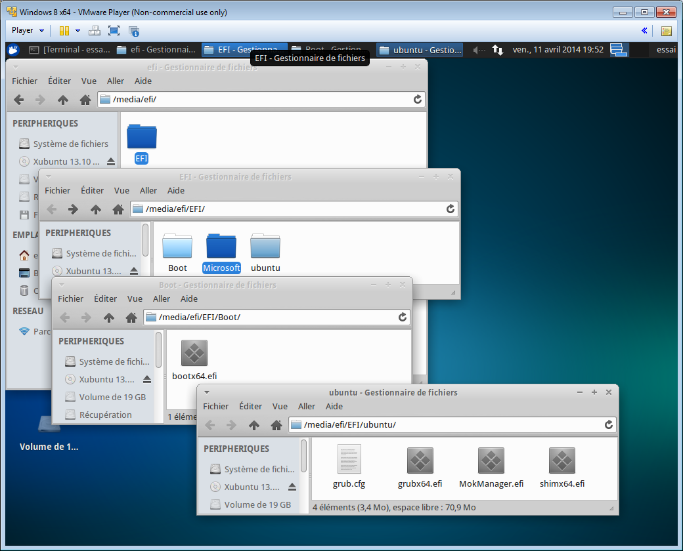Switch to Terminal task in panel

(70, 50)
